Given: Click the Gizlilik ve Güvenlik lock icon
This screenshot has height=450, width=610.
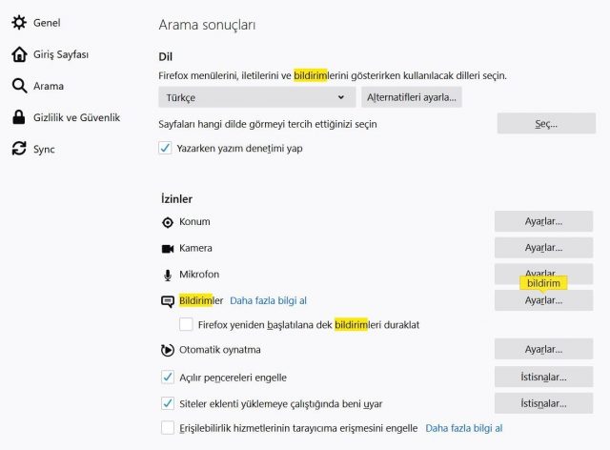Looking at the screenshot, I should point(18,117).
